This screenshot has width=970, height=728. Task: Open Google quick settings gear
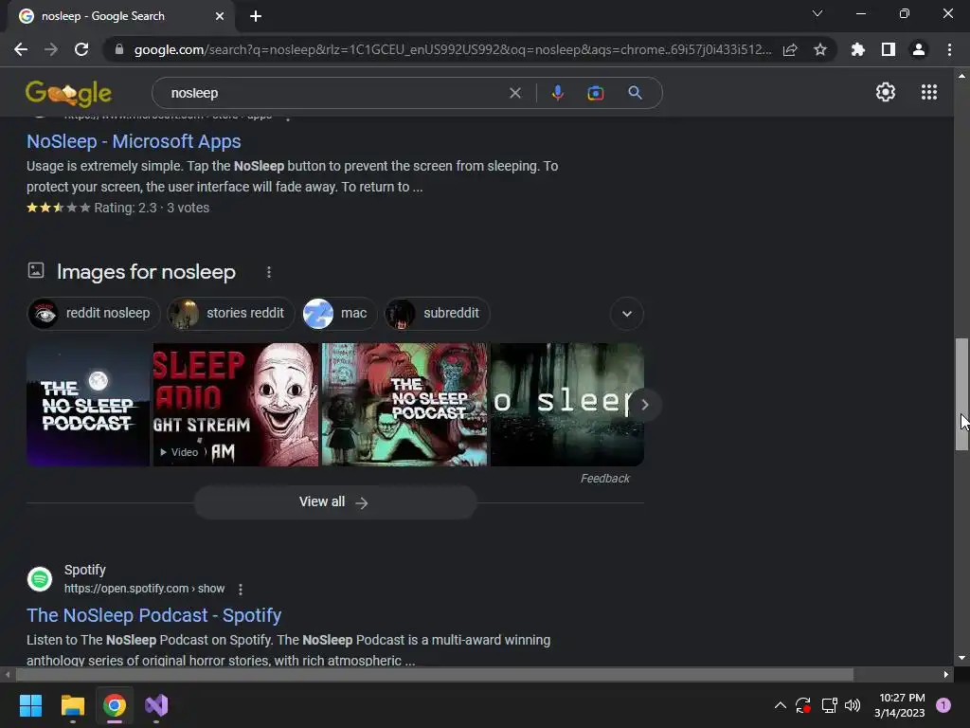point(886,92)
